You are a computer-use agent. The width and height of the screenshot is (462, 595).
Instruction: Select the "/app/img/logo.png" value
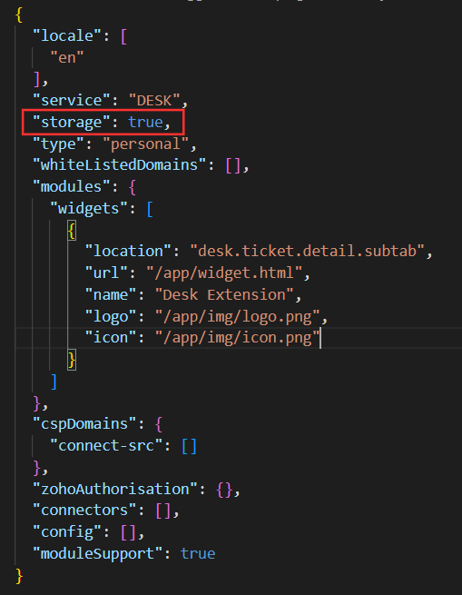point(238,316)
